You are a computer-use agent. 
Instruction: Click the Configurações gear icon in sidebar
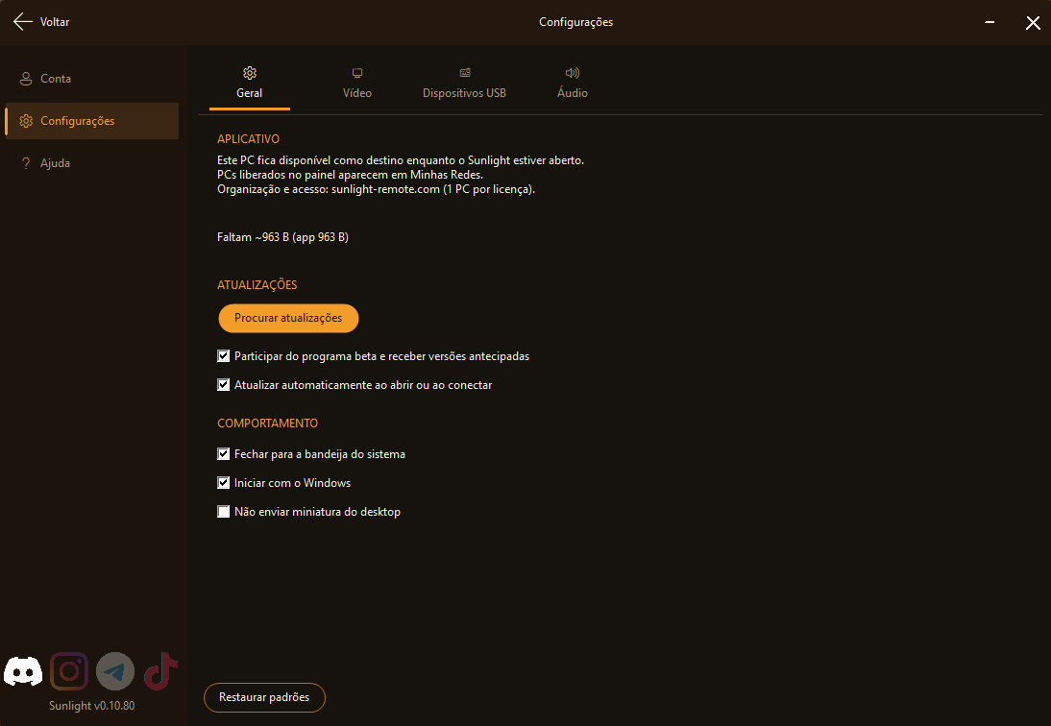click(26, 121)
